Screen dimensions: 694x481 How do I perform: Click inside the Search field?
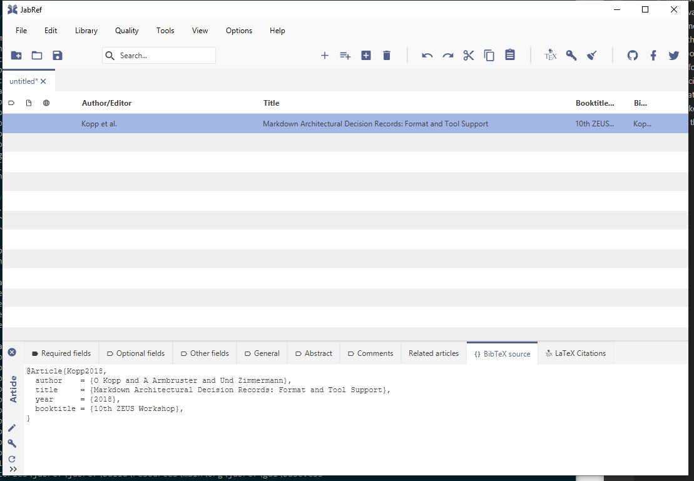(158, 55)
